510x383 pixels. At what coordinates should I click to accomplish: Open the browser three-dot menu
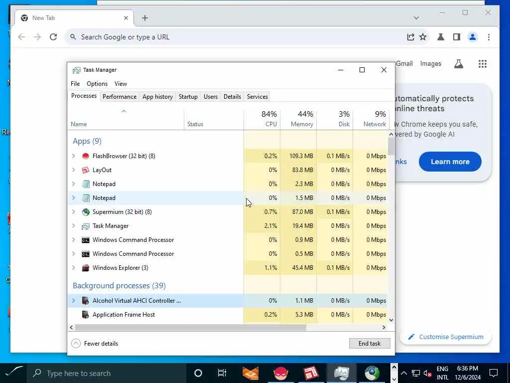coord(489,37)
